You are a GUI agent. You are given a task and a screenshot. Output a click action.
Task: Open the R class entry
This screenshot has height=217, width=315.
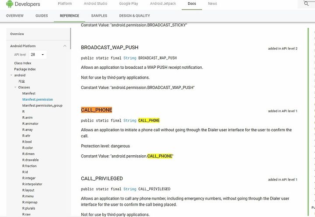click(x=24, y=112)
